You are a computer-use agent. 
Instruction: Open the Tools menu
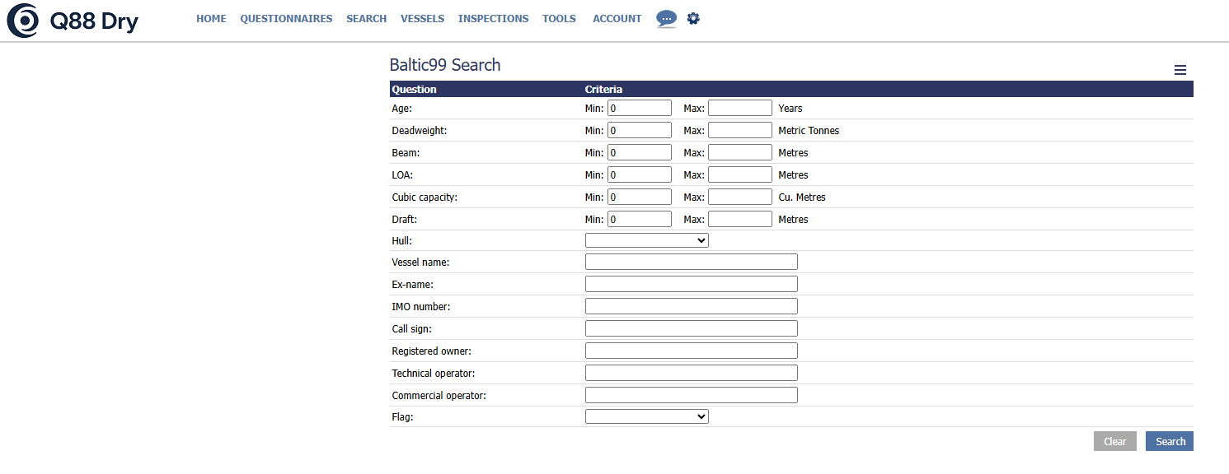pyautogui.click(x=559, y=19)
